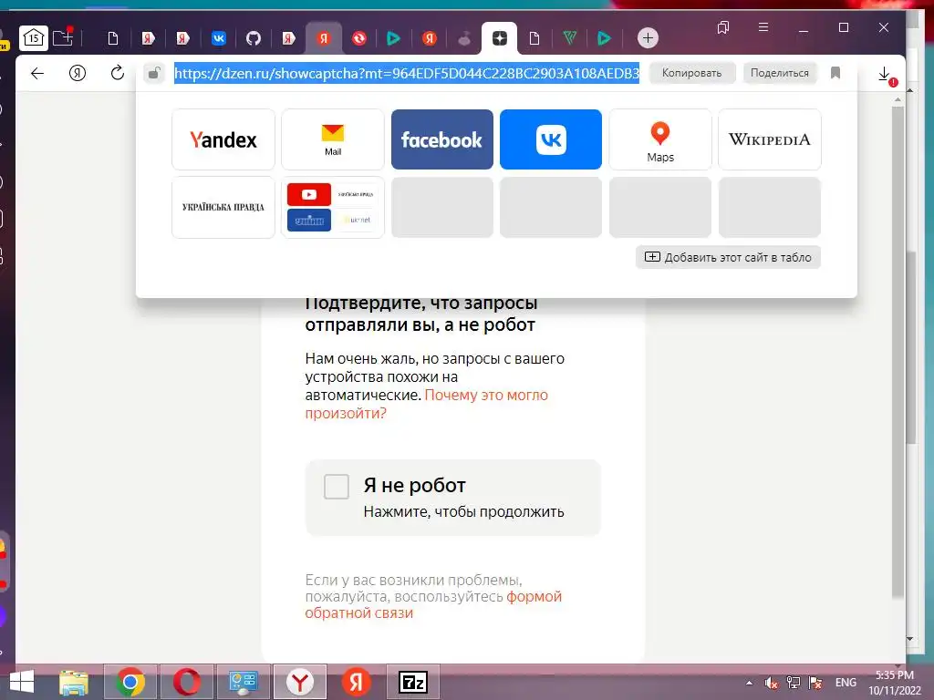
Task: Reload the page
Action: (x=118, y=73)
